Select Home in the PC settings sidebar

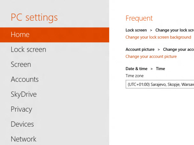[x=20, y=35]
